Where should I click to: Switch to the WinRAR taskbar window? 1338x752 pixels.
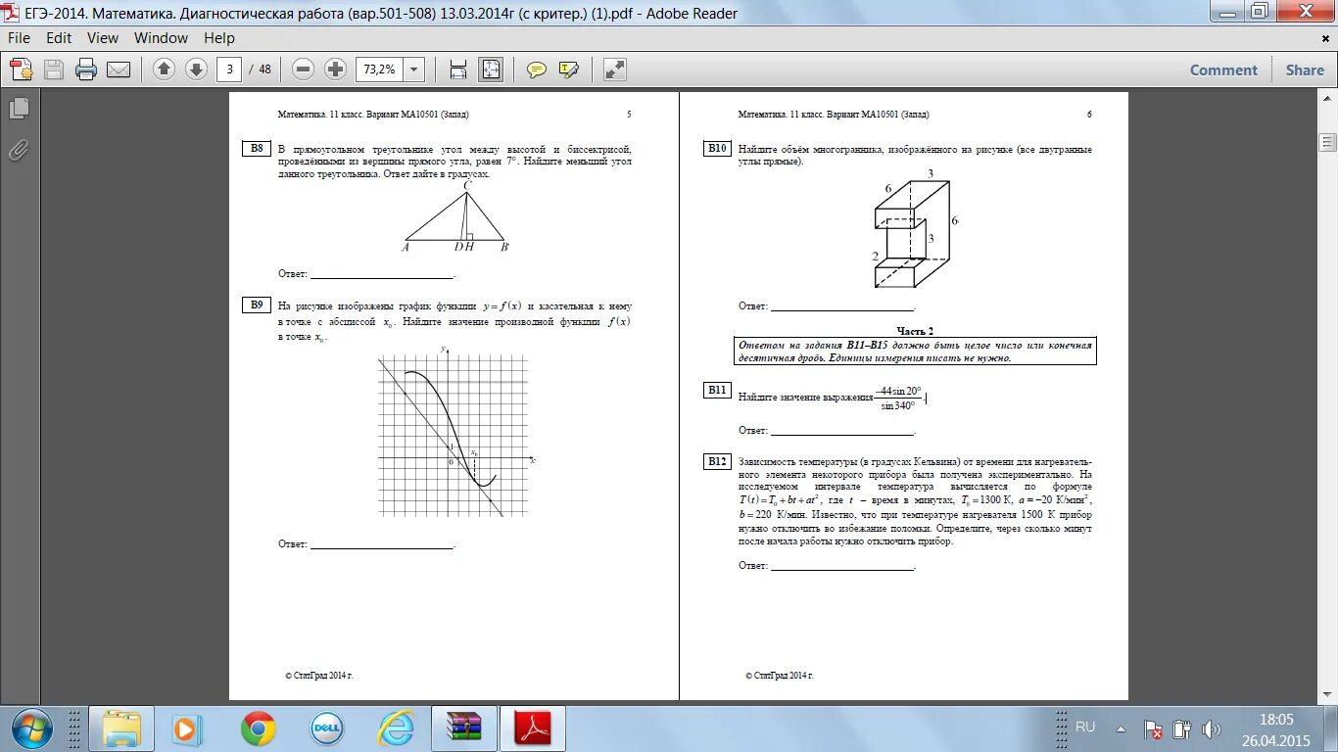pyautogui.click(x=463, y=729)
